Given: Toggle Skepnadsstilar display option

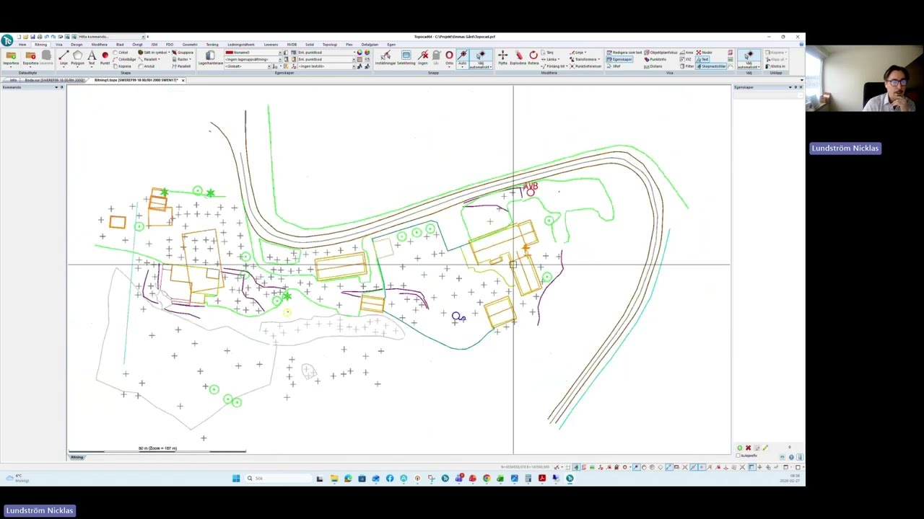Looking at the screenshot, I should point(711,66).
